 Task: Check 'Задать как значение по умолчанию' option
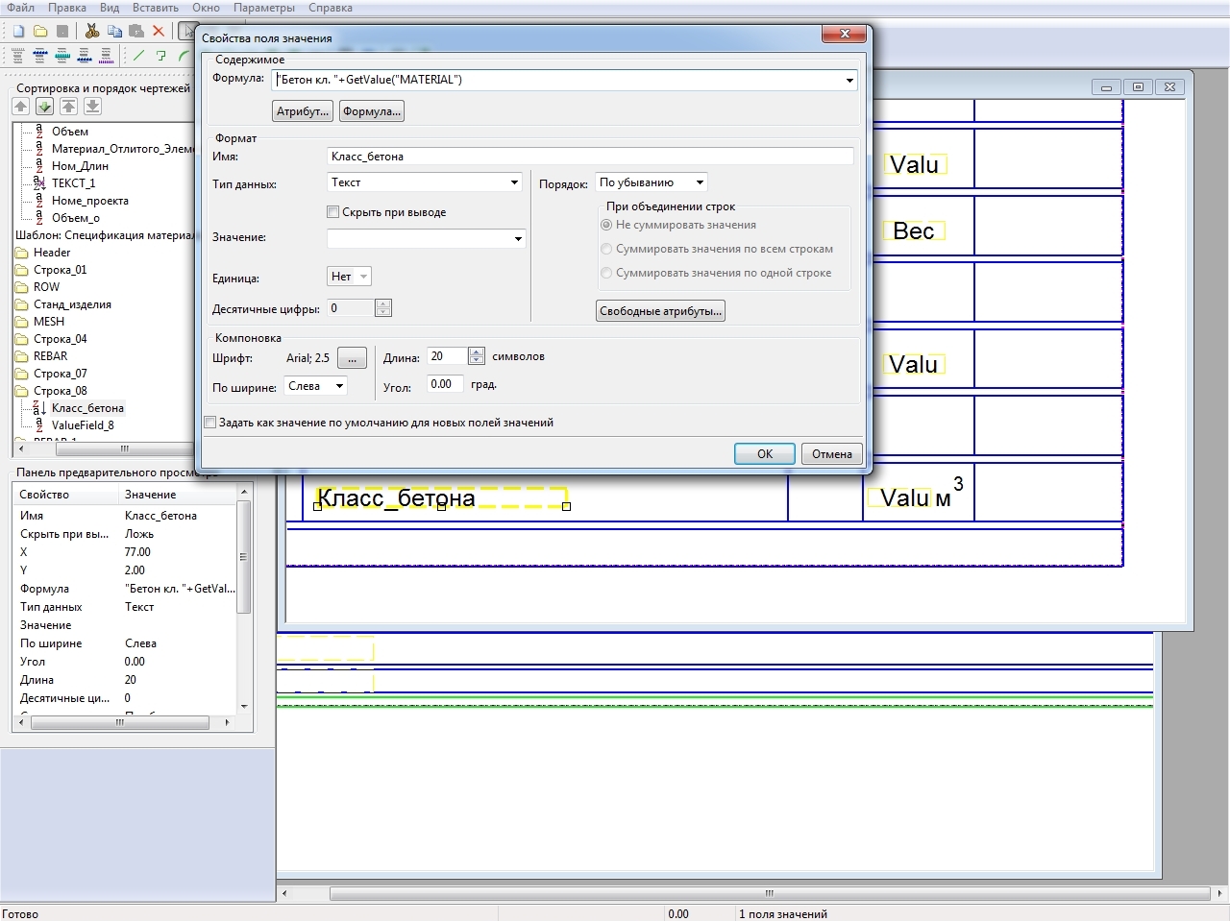click(210, 423)
